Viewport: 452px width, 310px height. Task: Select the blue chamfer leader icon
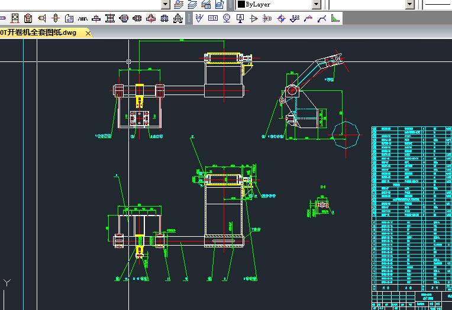coord(322,18)
